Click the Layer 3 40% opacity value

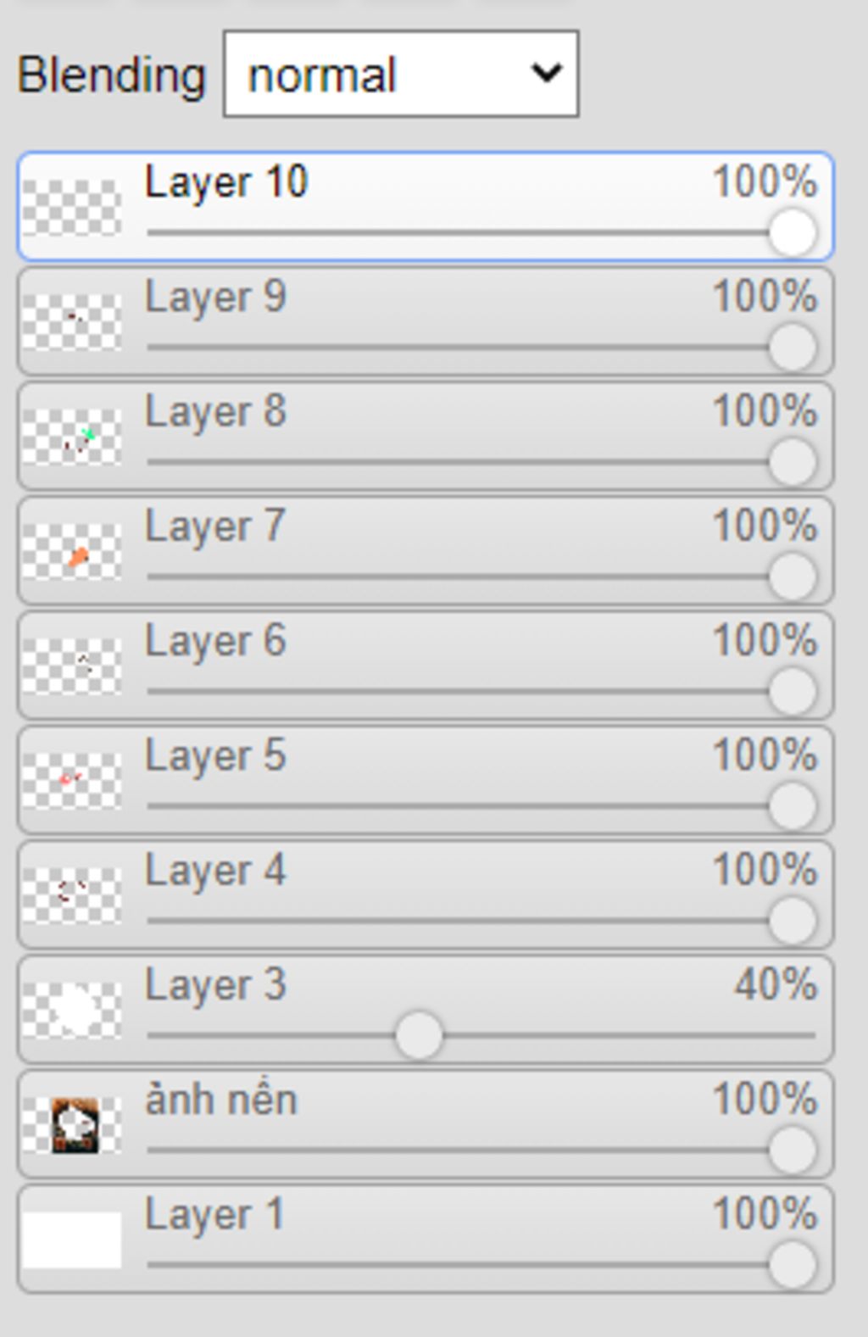click(776, 985)
